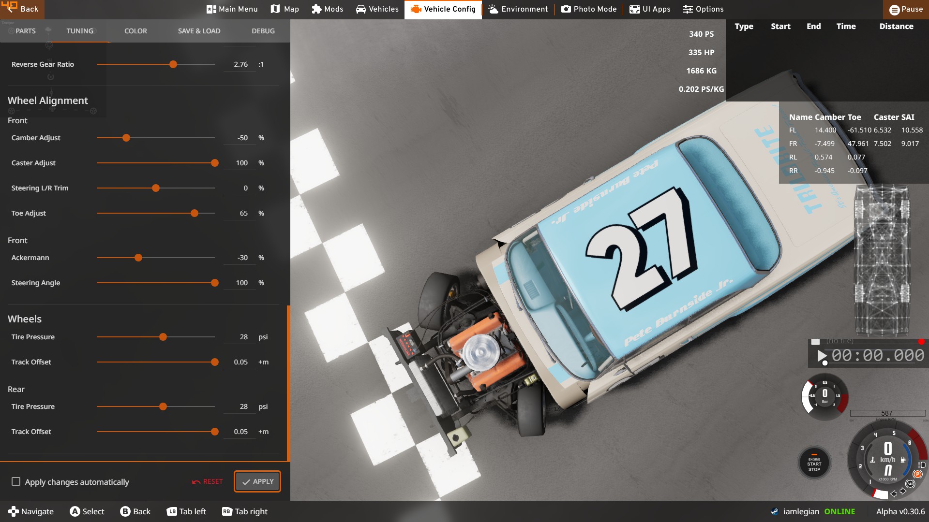Open the SAVE & LOAD tab
929x522 pixels.
point(199,31)
